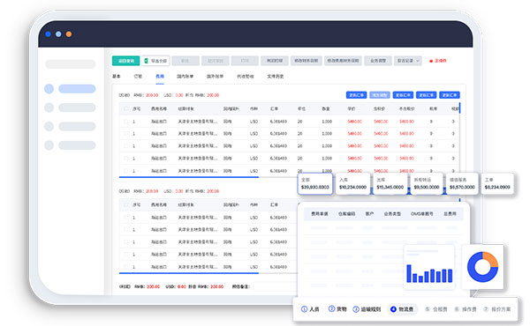
Task: Click the first blue 更新汇率 button
Action: (356, 95)
